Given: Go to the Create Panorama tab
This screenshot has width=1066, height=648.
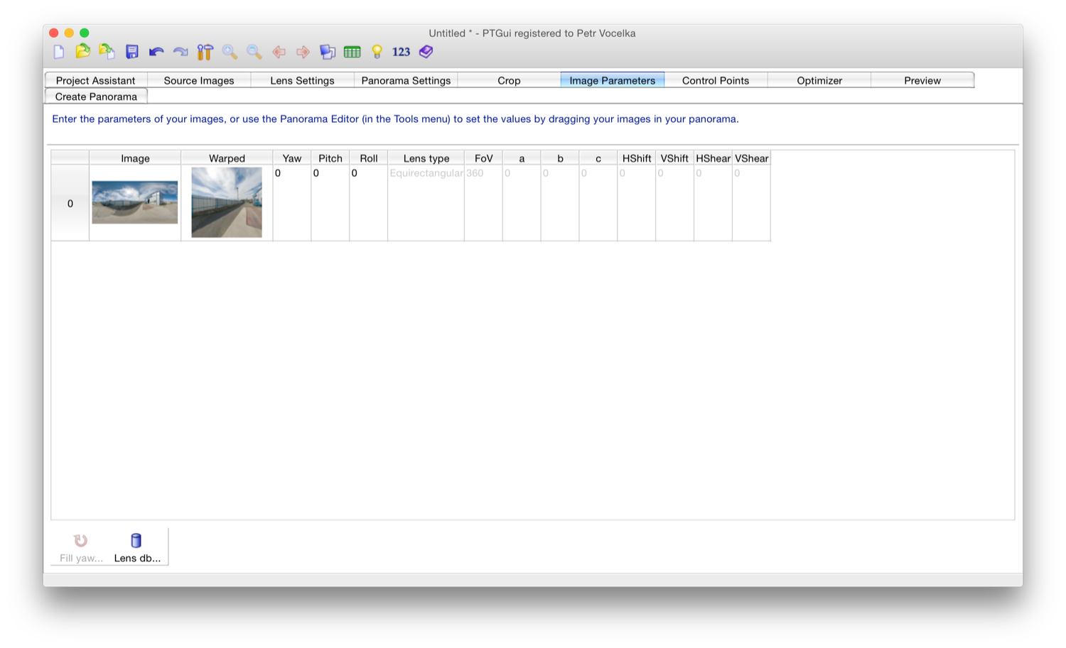Looking at the screenshot, I should (x=96, y=97).
